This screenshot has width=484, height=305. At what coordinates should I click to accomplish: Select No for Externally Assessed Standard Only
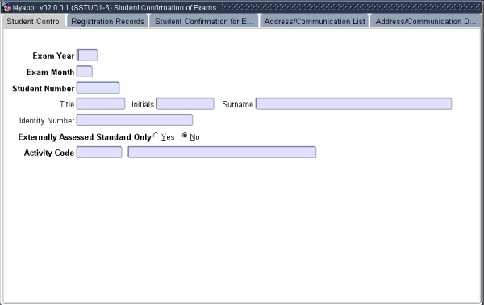[185, 136]
